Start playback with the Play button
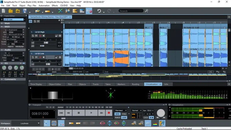 [x=91, y=113]
